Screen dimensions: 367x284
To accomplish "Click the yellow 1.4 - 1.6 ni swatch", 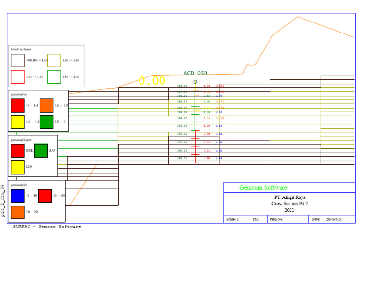I will (18, 122).
